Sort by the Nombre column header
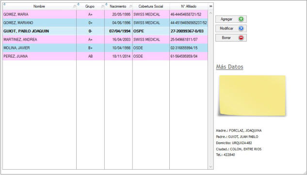 (39, 6)
